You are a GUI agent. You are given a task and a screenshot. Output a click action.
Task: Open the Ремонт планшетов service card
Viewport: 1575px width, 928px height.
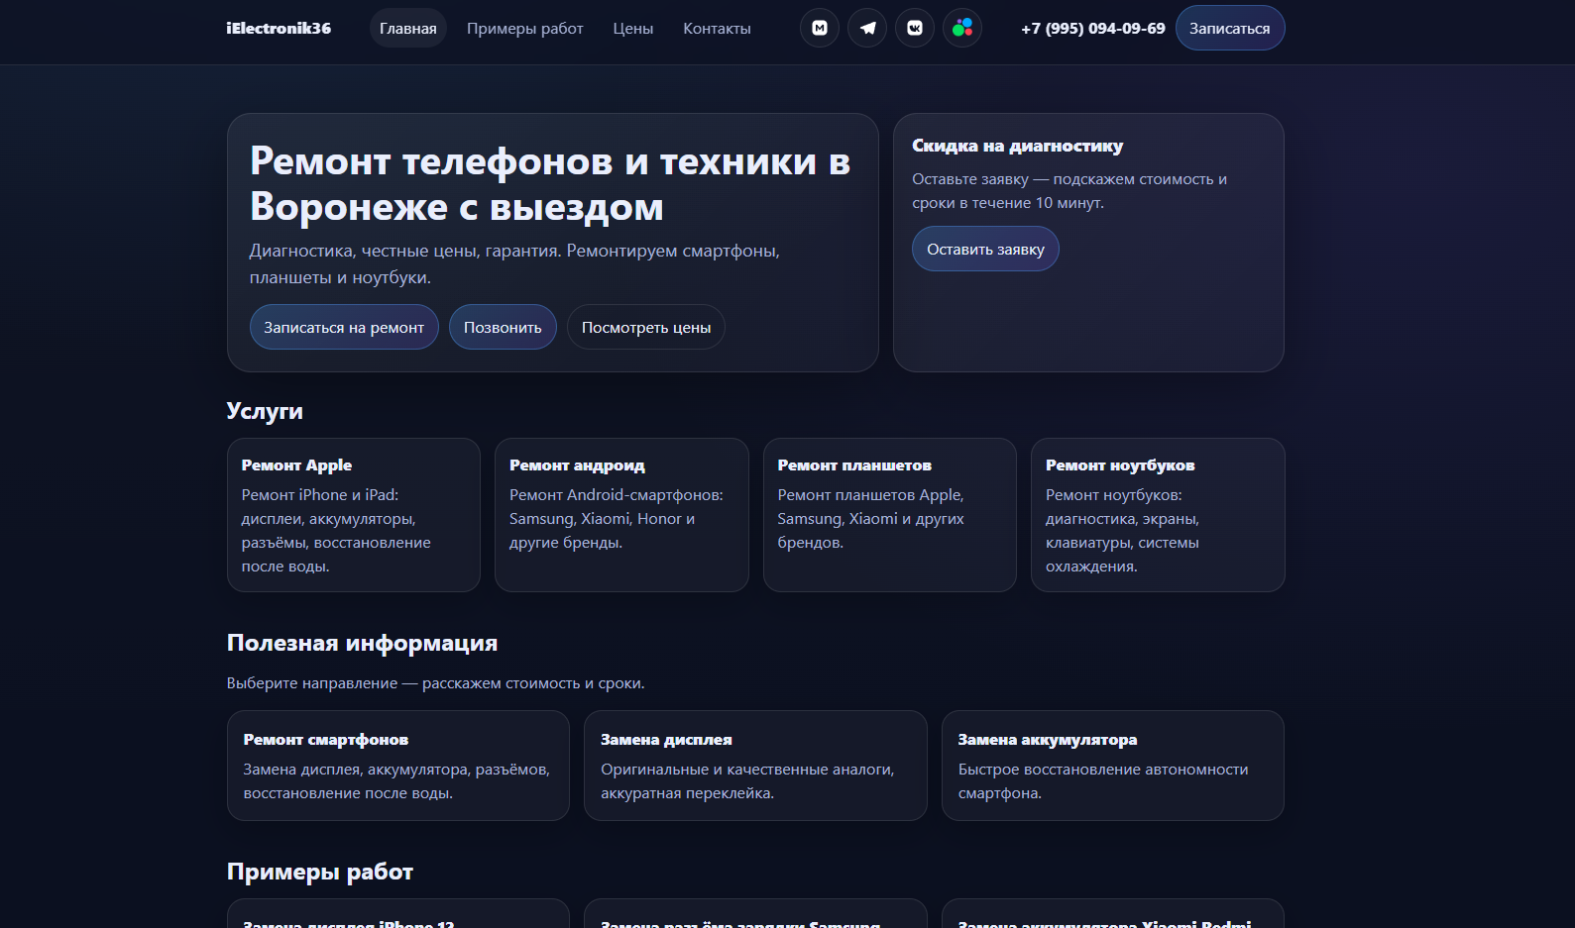click(x=889, y=515)
